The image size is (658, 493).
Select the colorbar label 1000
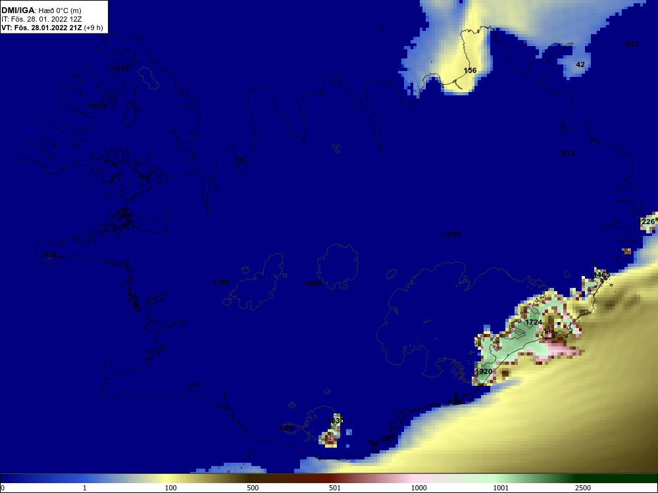[x=418, y=488]
